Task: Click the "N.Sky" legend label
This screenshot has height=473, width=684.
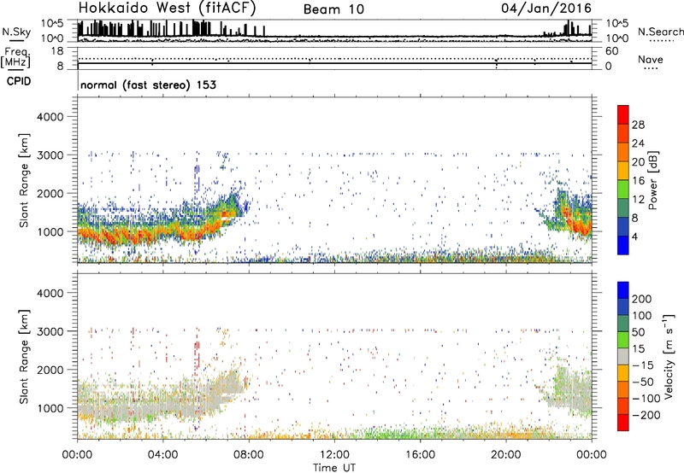Action: click(x=16, y=32)
